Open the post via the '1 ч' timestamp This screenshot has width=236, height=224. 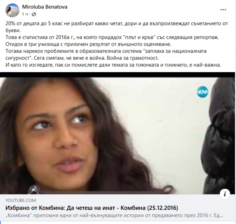coord(25,14)
